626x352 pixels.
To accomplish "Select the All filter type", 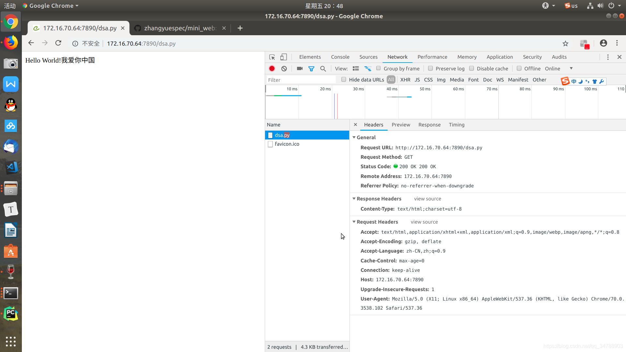I will [x=391, y=80].
